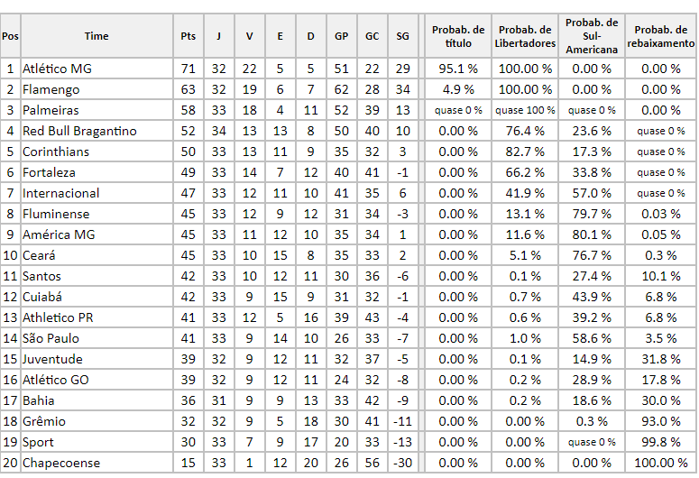Click the Pos column header
Viewport: 699px width, 478px height.
[10, 36]
